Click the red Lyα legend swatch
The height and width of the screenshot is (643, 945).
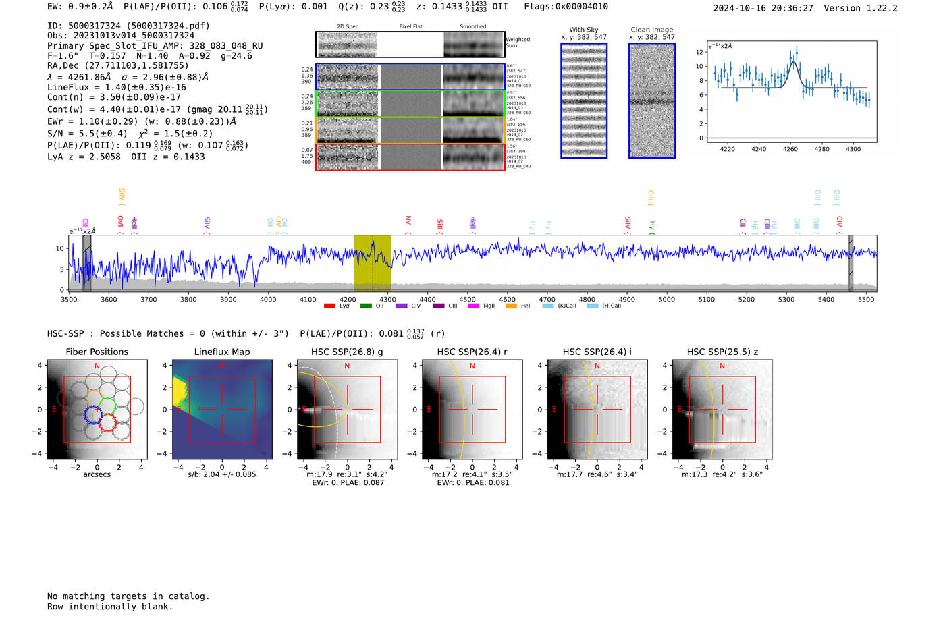(x=329, y=306)
